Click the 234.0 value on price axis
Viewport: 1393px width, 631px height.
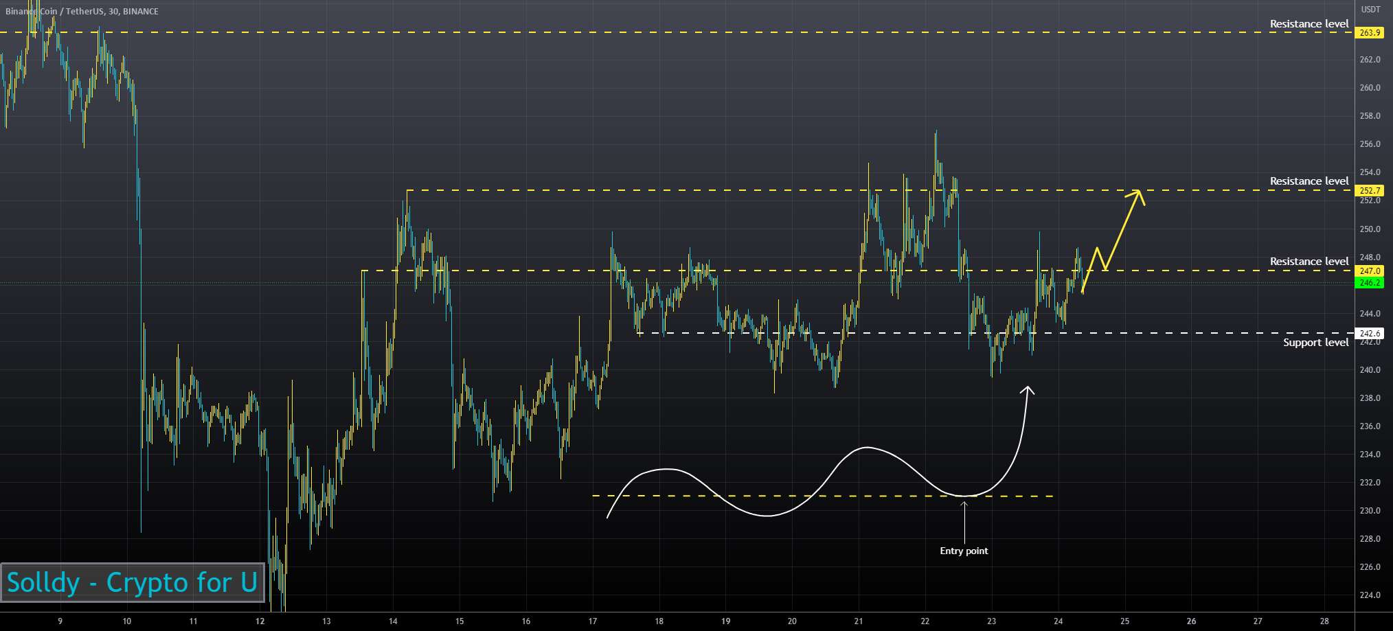click(x=1370, y=455)
